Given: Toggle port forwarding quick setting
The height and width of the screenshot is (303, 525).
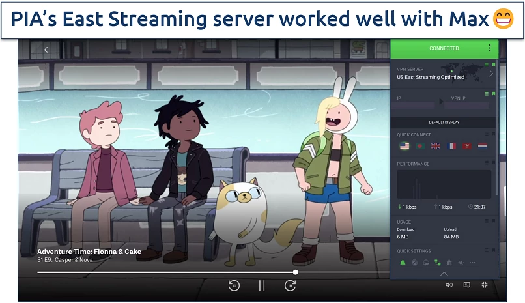Looking at the screenshot, I should click(438, 263).
